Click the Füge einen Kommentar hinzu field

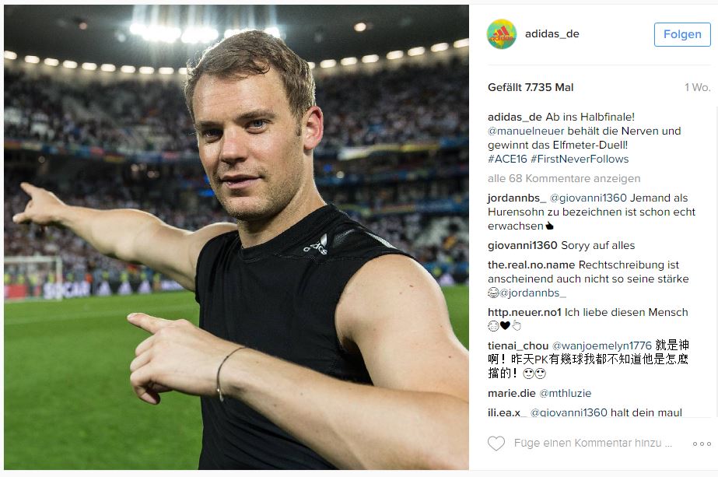point(593,443)
